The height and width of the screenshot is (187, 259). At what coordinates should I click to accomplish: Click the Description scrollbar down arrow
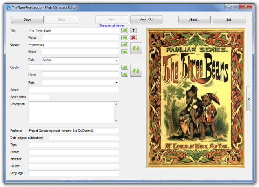coord(116,121)
